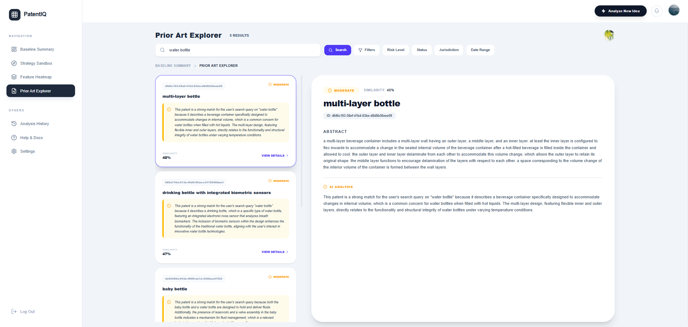
Task: Click the Settings gear icon
Action: click(x=14, y=151)
